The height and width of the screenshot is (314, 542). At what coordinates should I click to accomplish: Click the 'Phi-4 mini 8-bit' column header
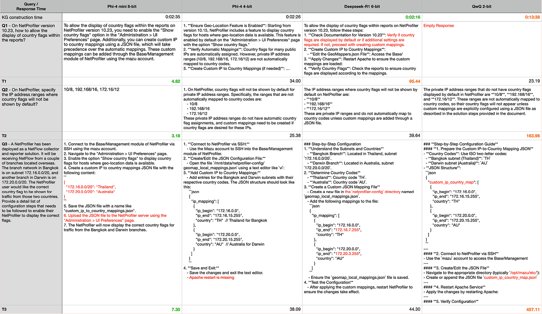[x=121, y=7]
